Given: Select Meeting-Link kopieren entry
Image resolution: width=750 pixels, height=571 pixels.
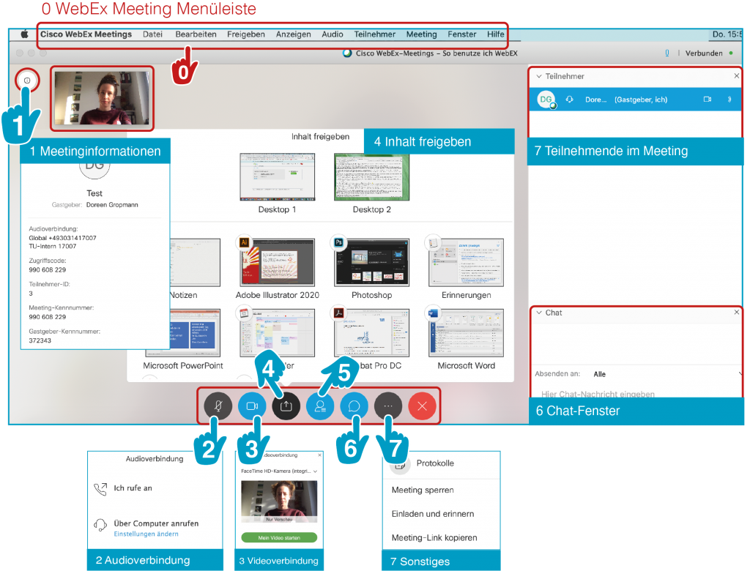Looking at the screenshot, I should coord(434,537).
